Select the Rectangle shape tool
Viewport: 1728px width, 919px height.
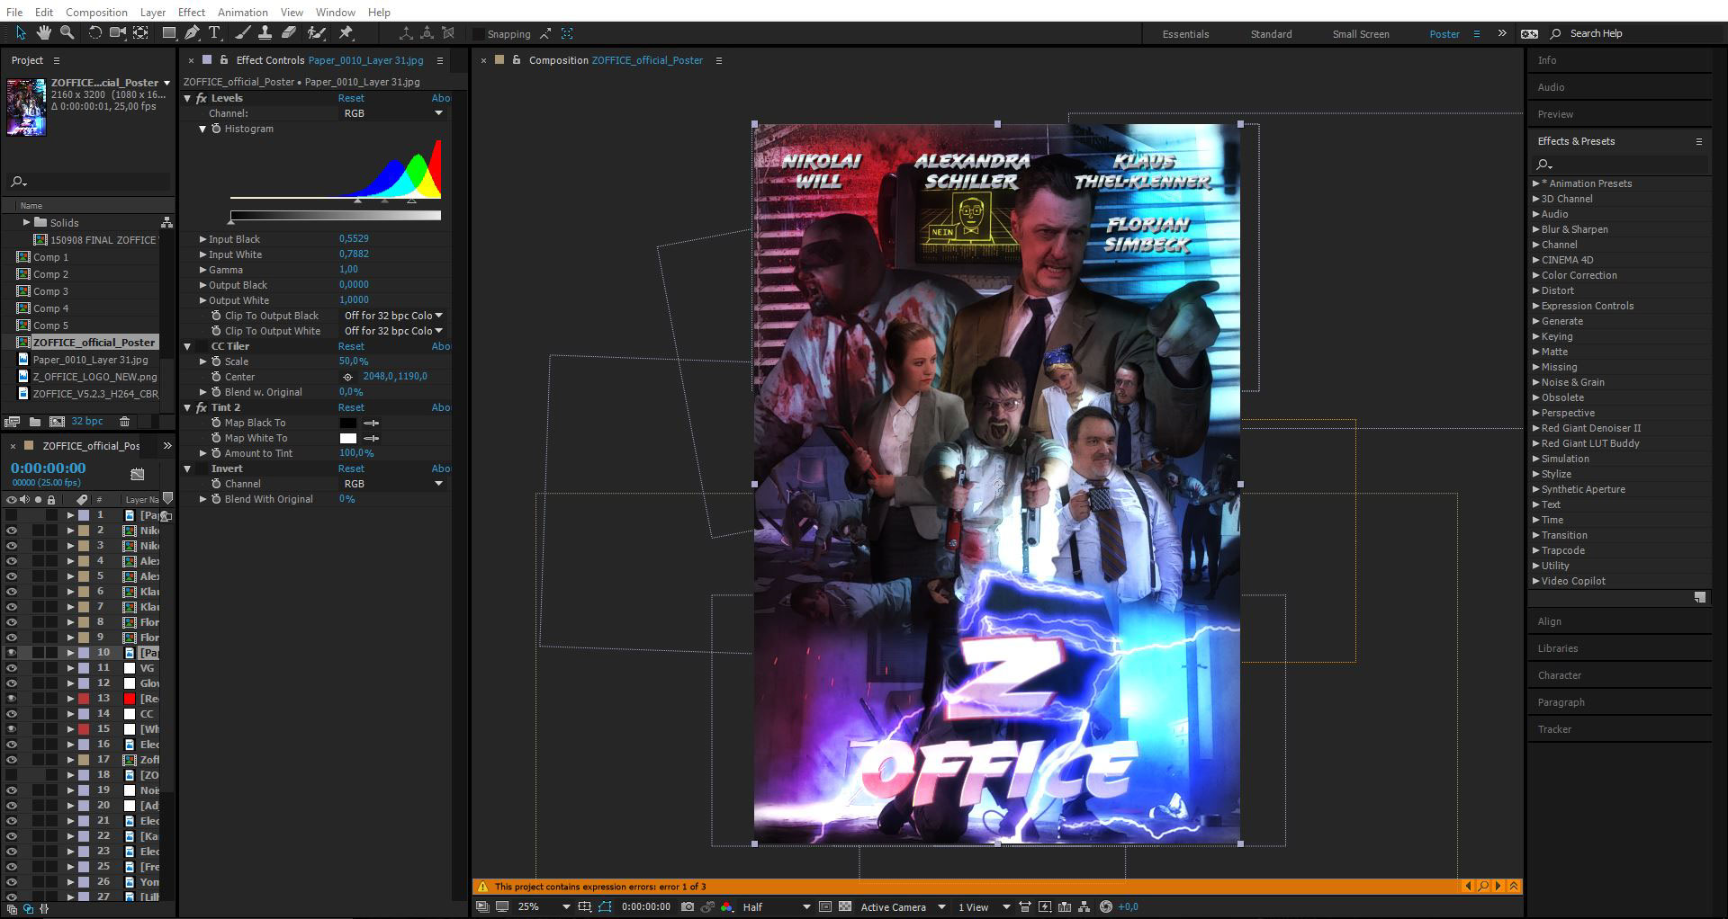pyautogui.click(x=168, y=33)
